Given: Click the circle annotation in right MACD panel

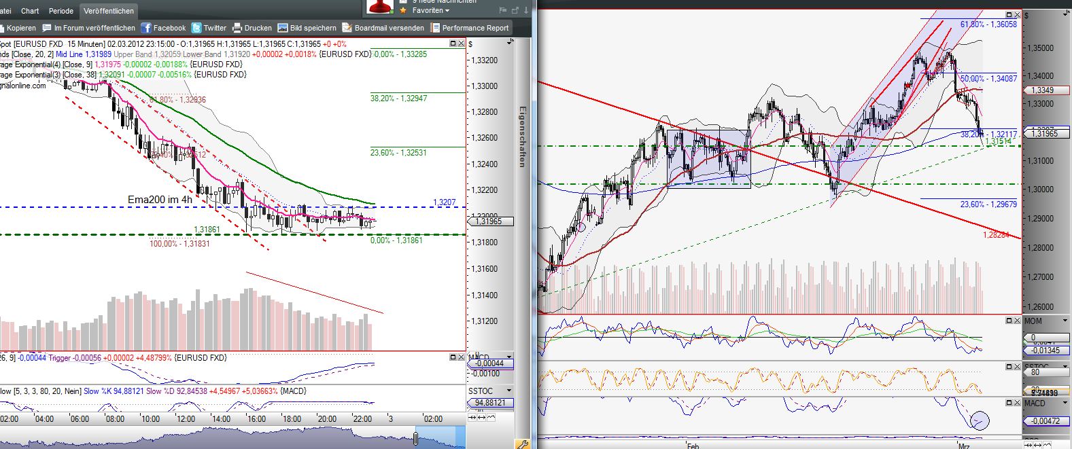Looking at the screenshot, I should [980, 420].
